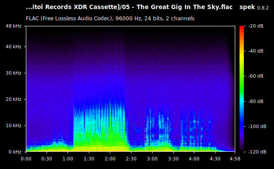Click the 3:30 time axis label

point(173,159)
